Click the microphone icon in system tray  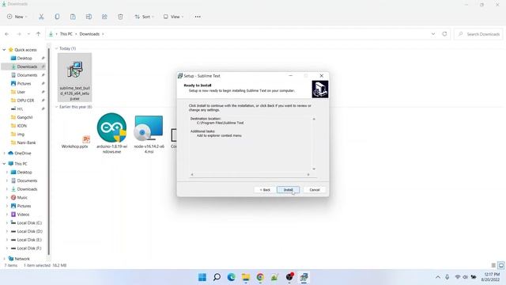(447, 277)
